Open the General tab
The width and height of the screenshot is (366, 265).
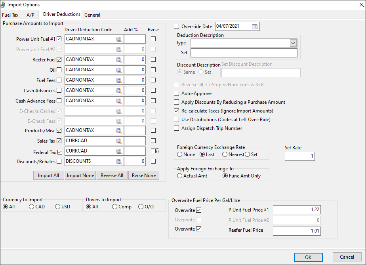(92, 15)
